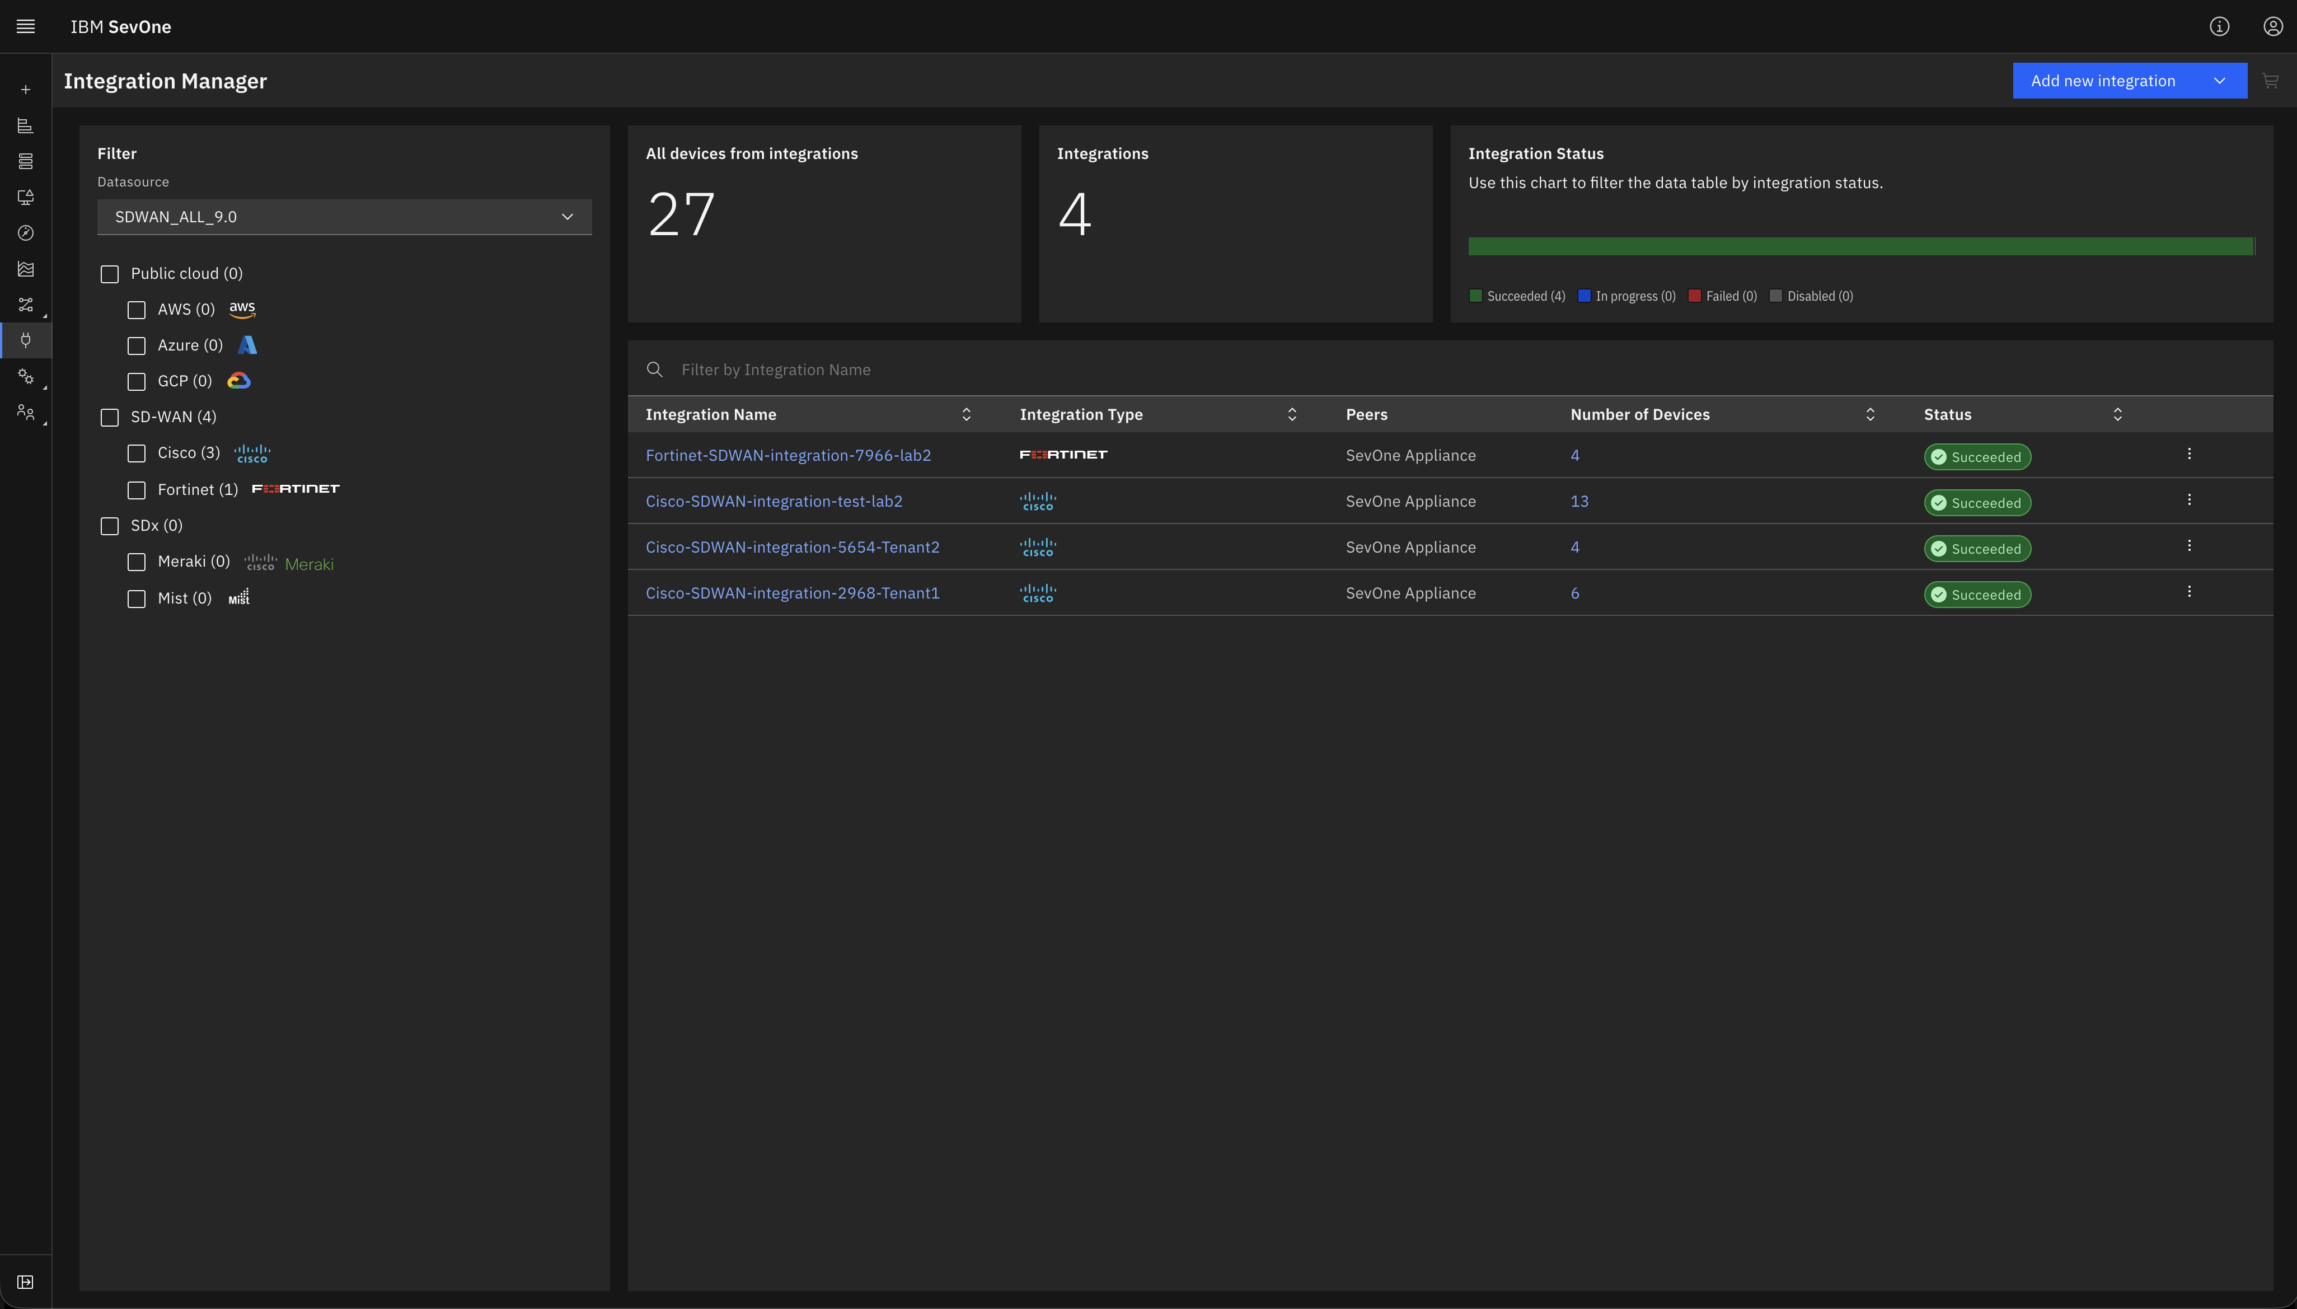Screen dimensions: 2297x1309
Task: Click the shopping cart icon
Action: (x=2271, y=81)
